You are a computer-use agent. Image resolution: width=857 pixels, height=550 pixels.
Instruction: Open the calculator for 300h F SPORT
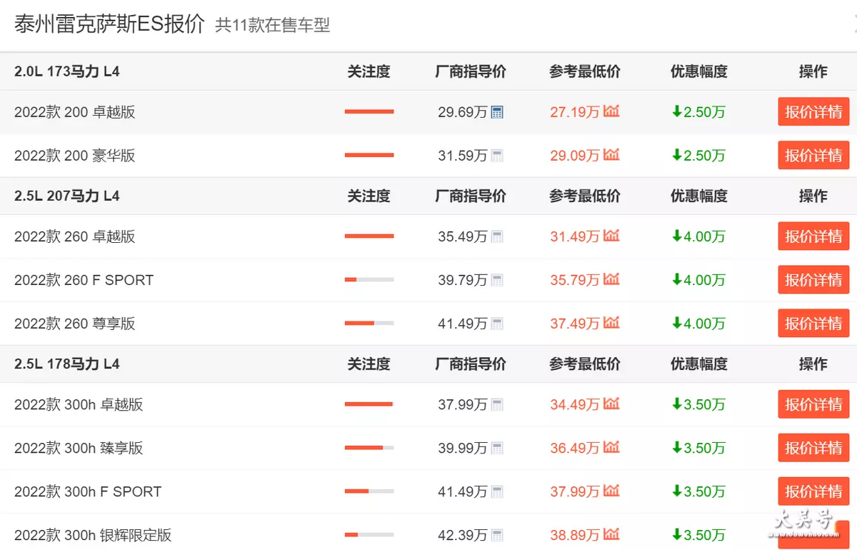pyautogui.click(x=497, y=491)
